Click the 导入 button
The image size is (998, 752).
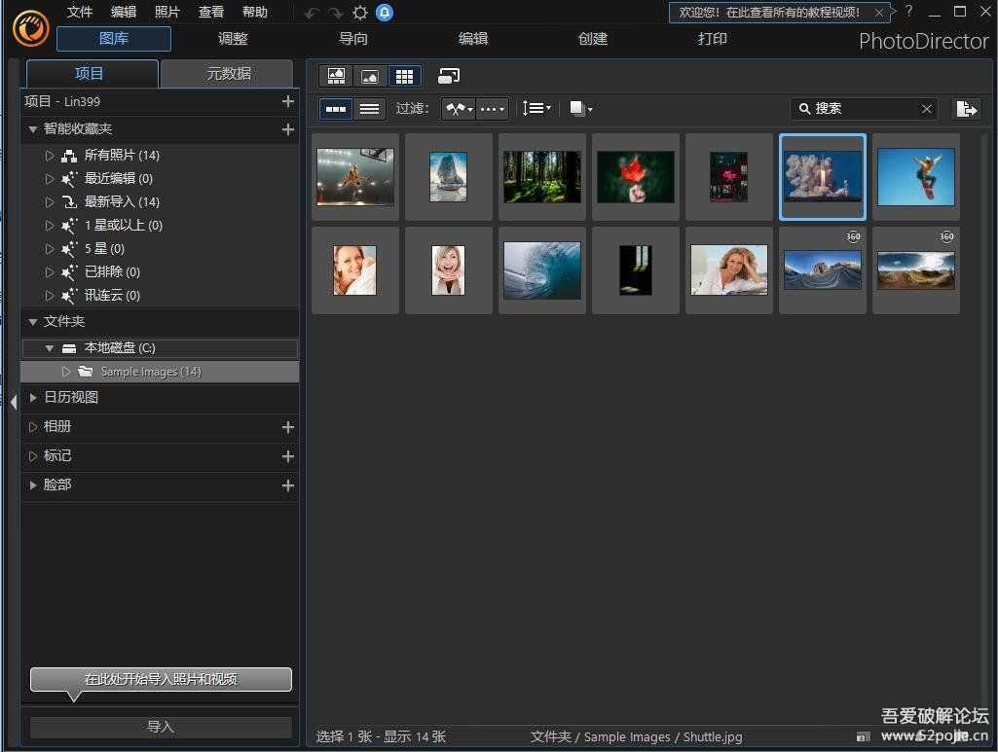point(161,727)
